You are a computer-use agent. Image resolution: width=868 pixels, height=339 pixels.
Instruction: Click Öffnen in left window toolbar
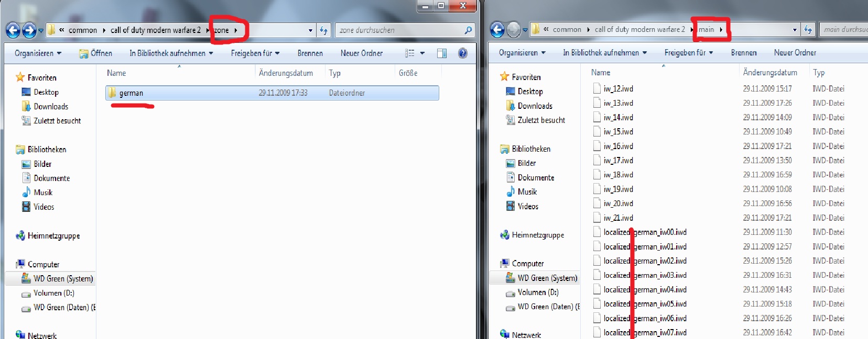click(95, 53)
